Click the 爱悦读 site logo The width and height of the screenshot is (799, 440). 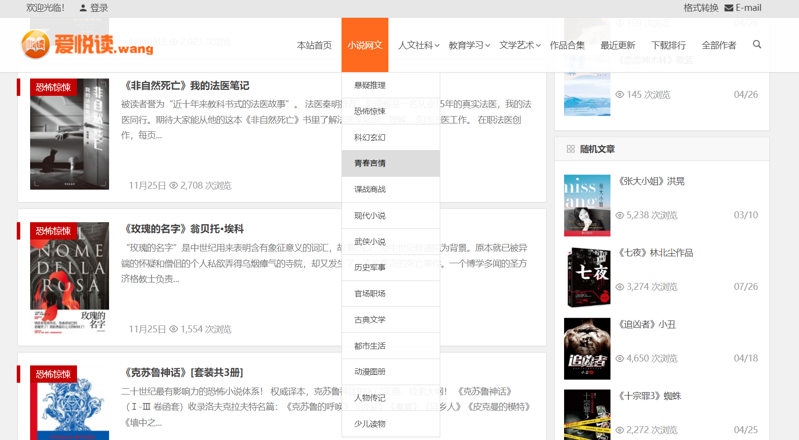click(x=87, y=44)
